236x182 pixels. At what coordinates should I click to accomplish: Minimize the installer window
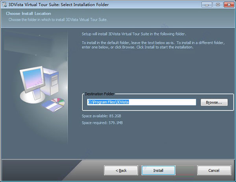(207, 5)
